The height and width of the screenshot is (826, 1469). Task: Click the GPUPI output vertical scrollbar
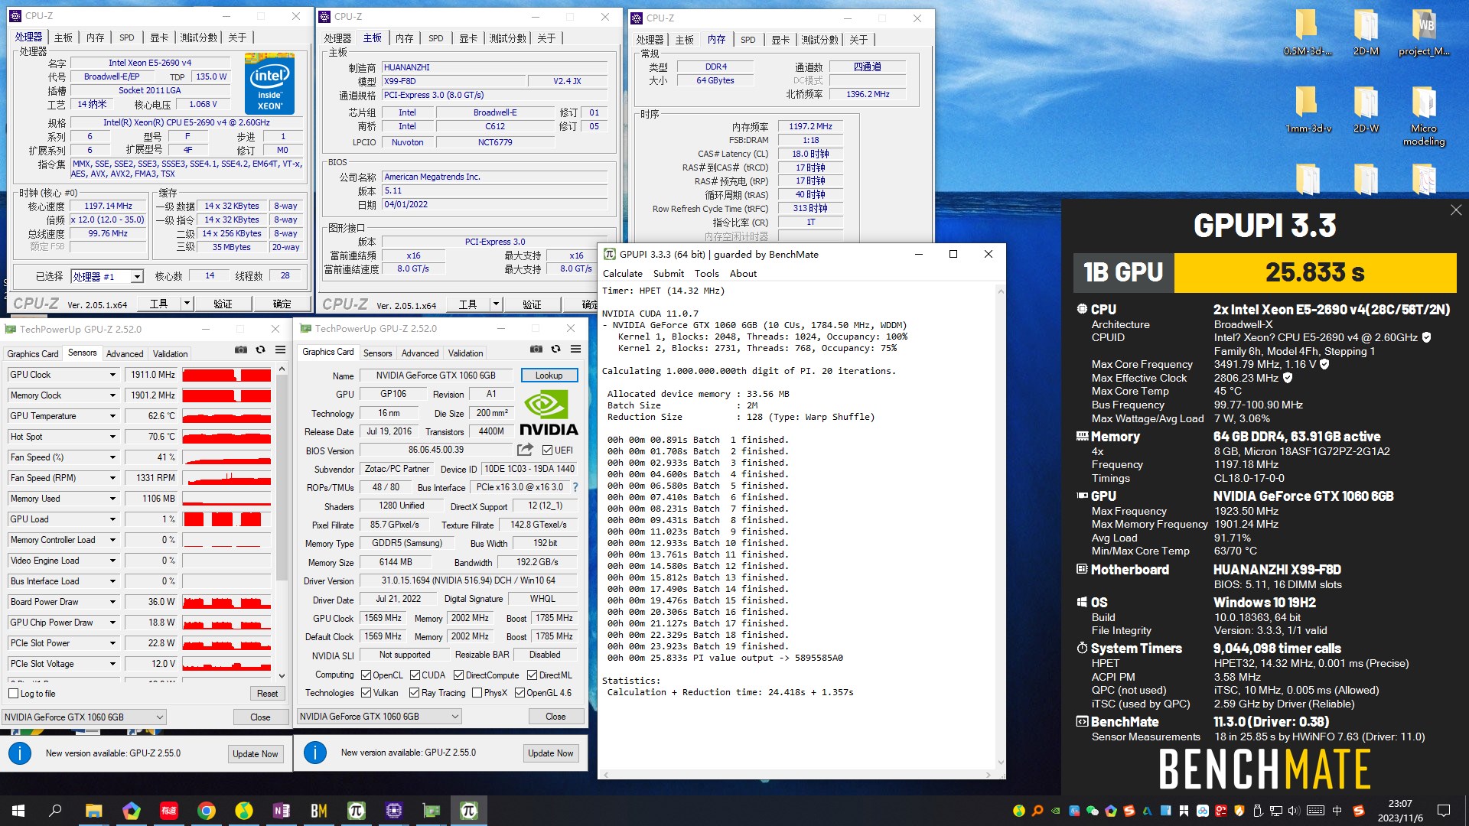point(1000,526)
